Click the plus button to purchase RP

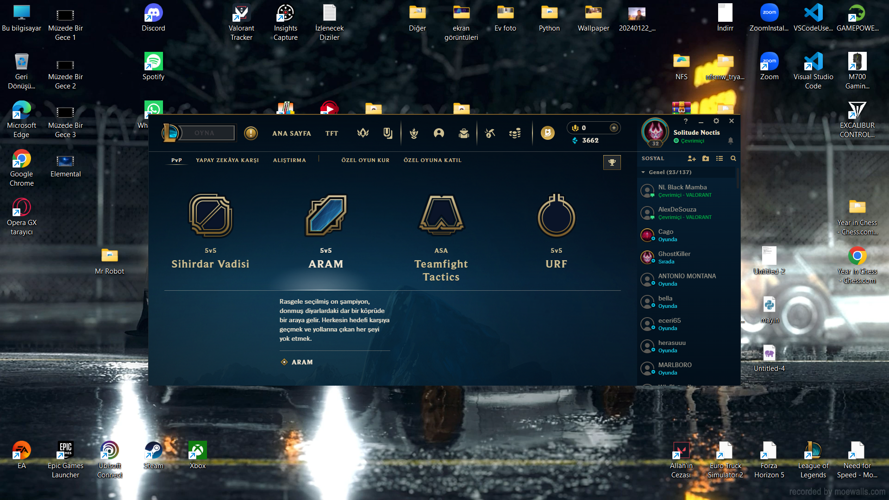[x=614, y=128]
